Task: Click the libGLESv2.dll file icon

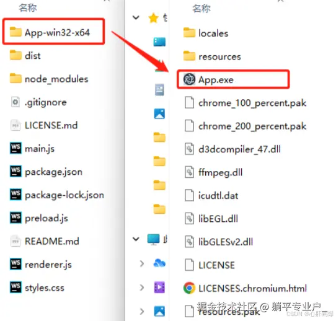Action: 189,241
